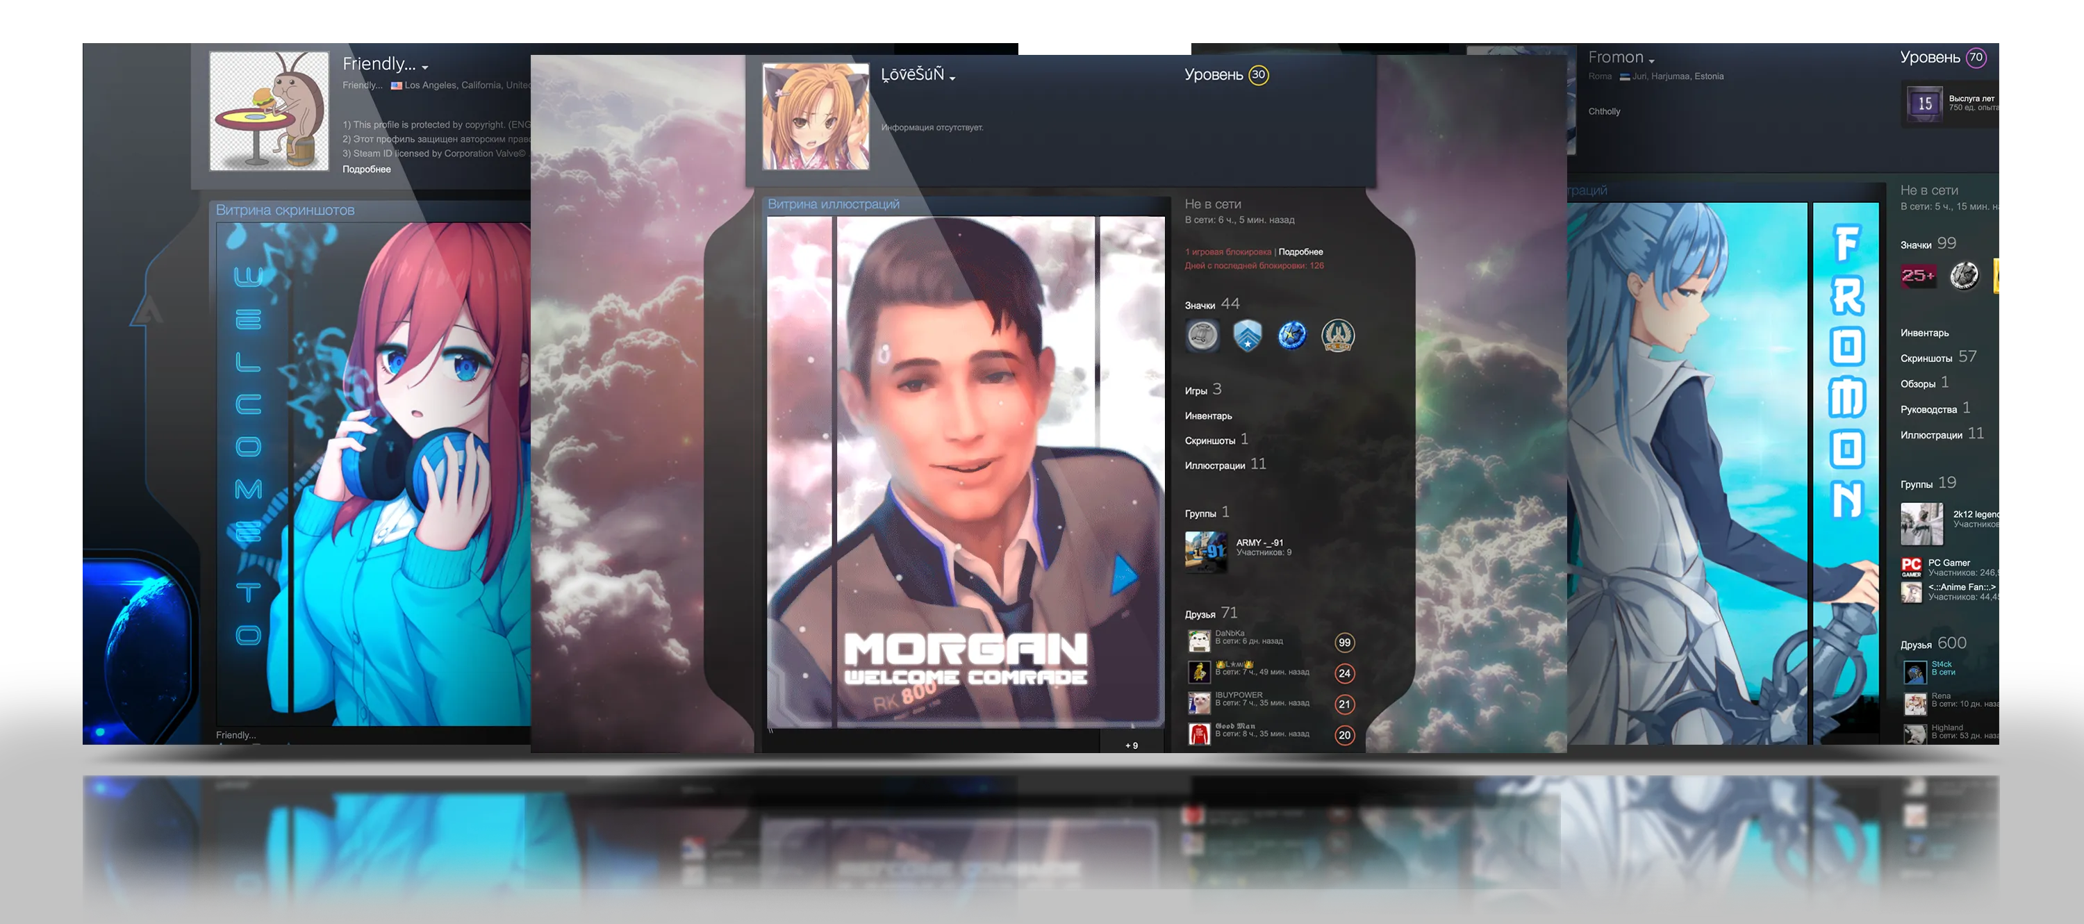Open LoveSuN cat-girl profile avatar
The width and height of the screenshot is (2084, 924).
(816, 117)
